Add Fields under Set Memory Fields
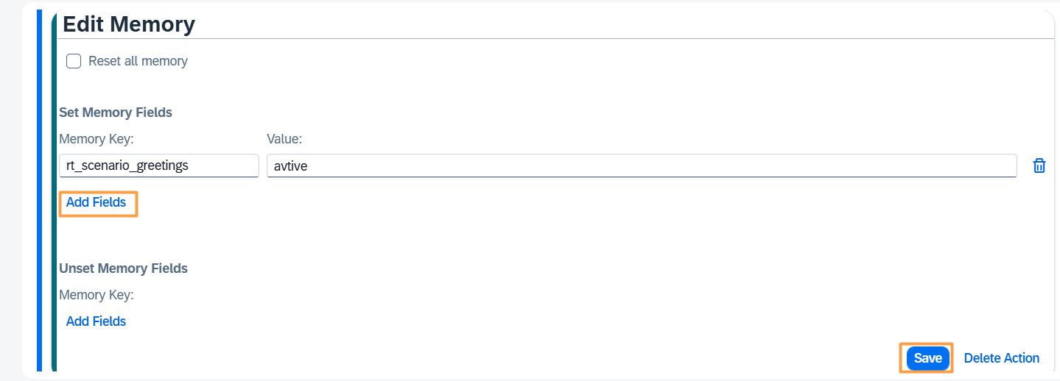Viewport: 1060px width, 381px height. point(96,202)
